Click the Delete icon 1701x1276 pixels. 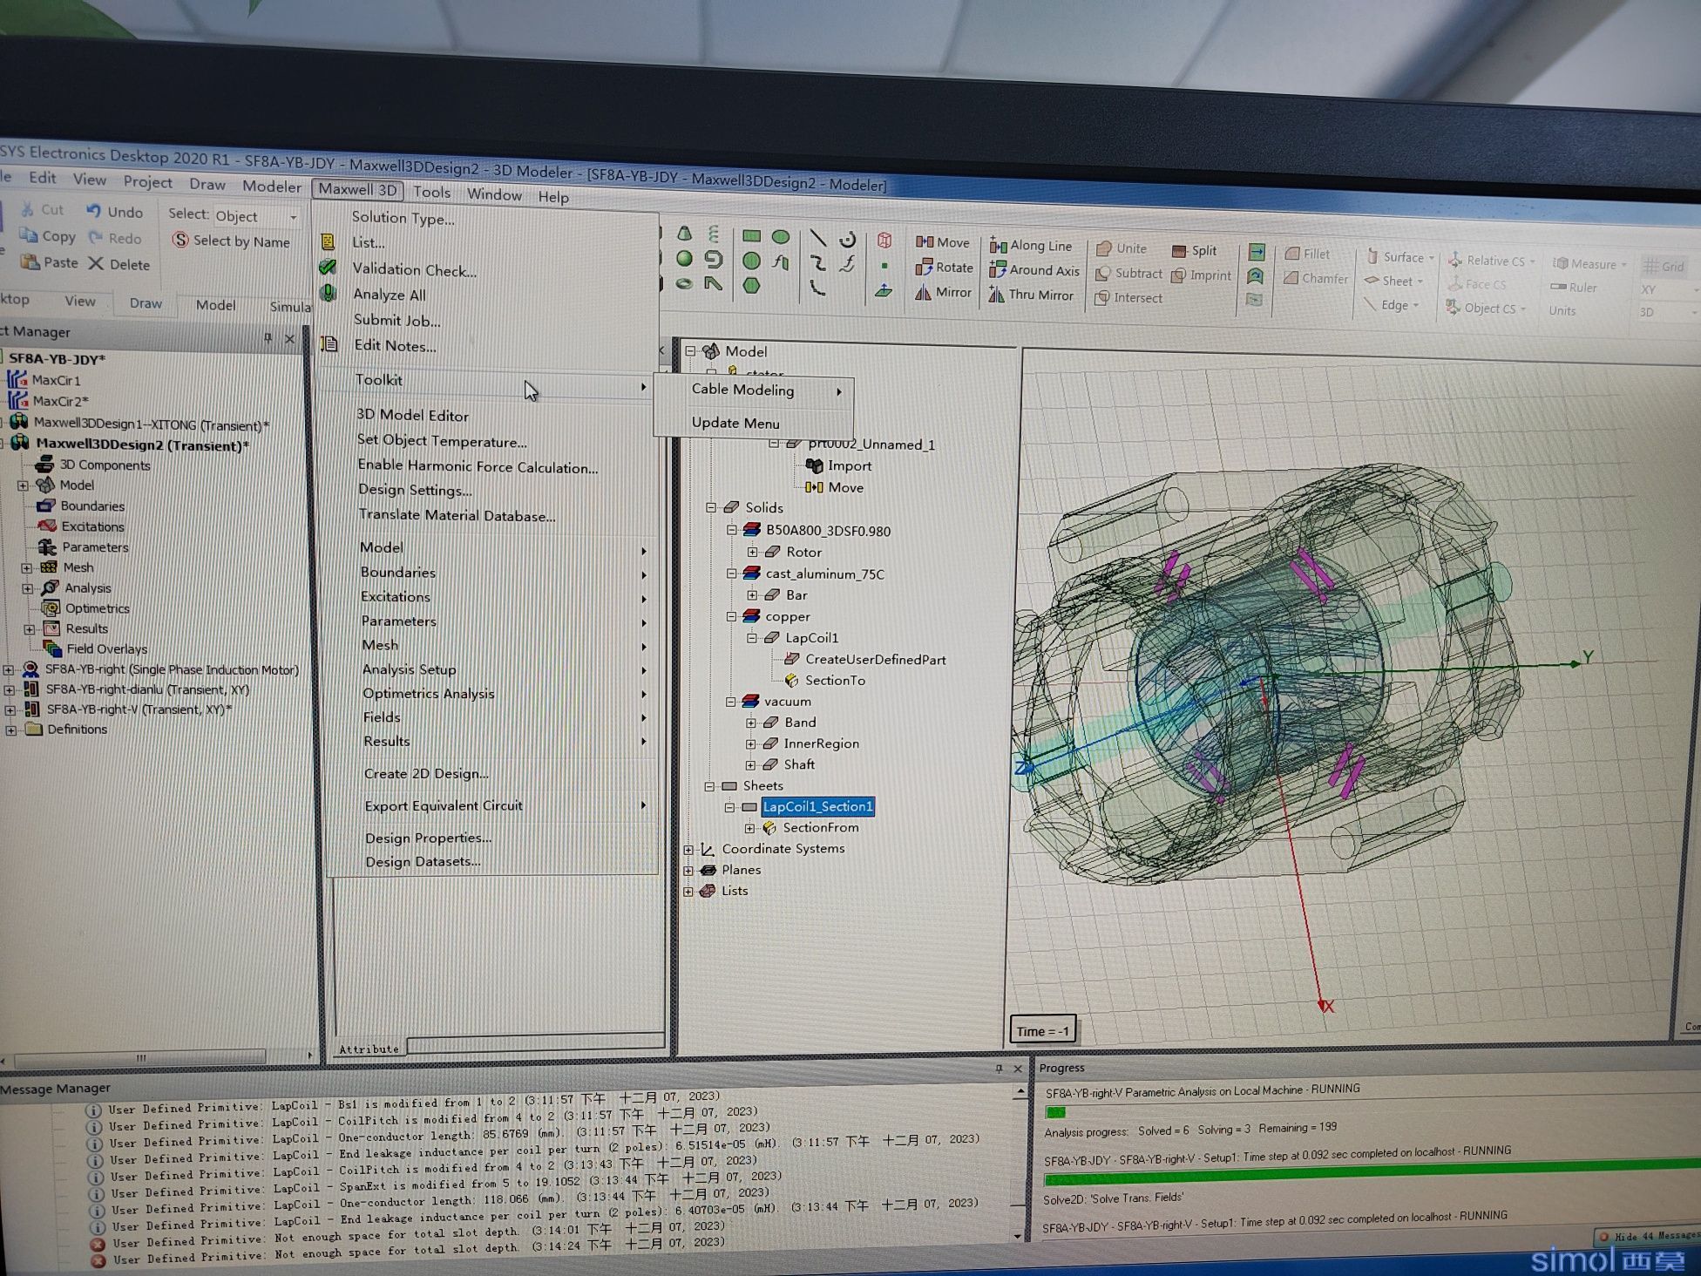96,263
